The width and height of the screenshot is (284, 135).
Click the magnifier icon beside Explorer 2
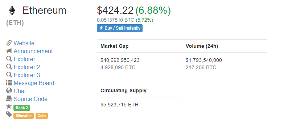[9, 67]
